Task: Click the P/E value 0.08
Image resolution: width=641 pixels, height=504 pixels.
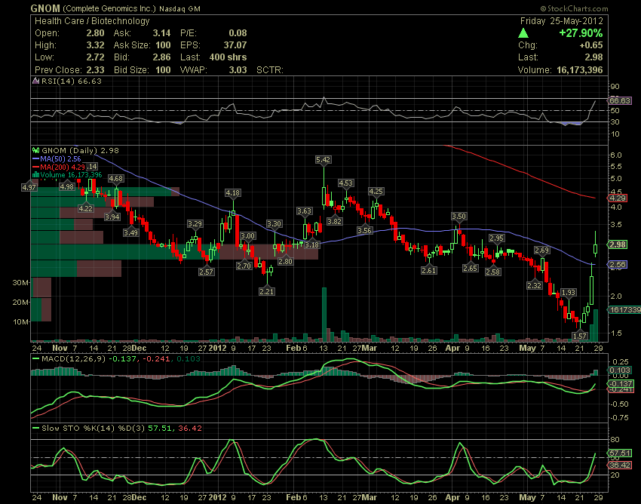Action: (x=238, y=33)
